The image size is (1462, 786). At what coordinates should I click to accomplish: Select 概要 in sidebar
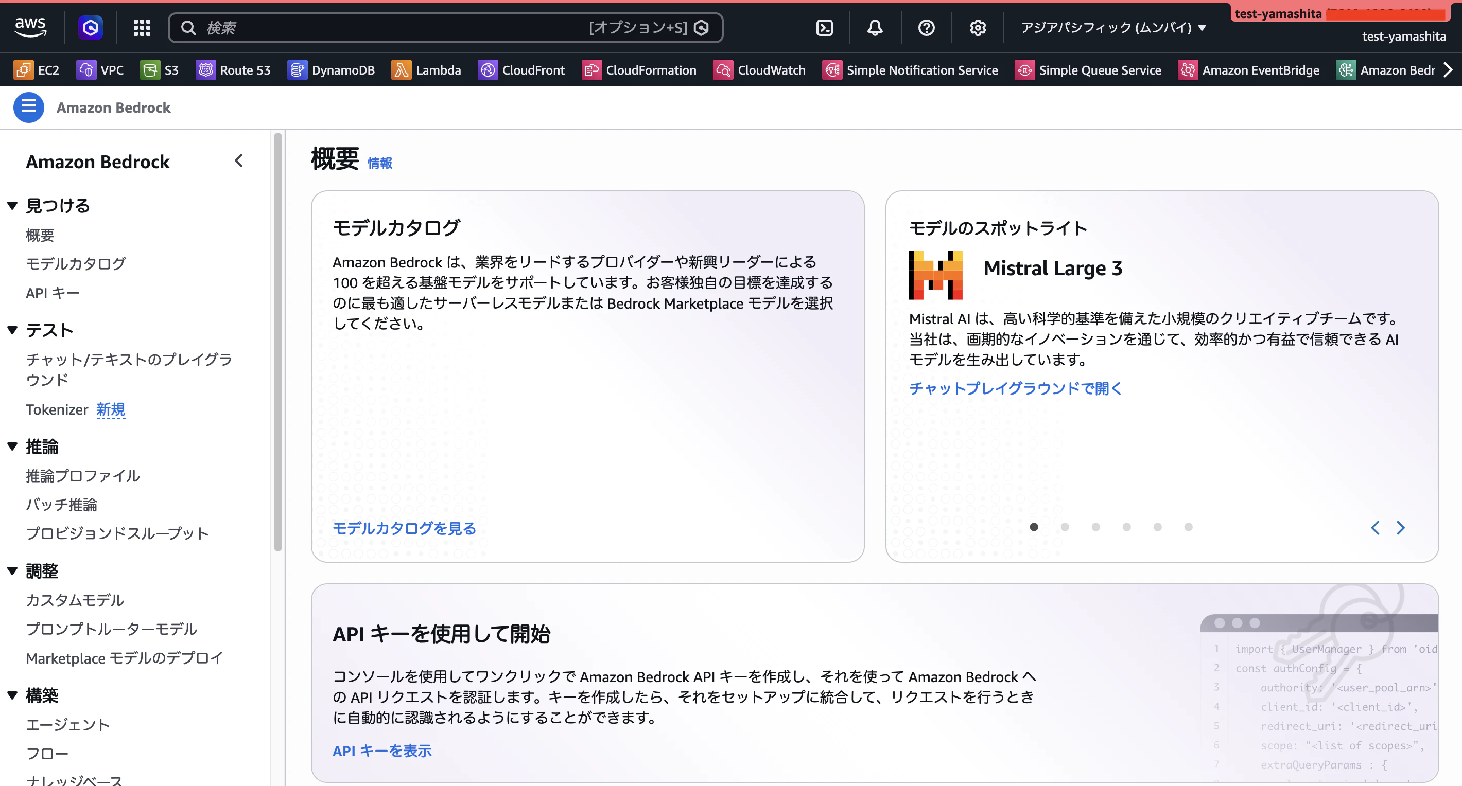[x=40, y=235]
